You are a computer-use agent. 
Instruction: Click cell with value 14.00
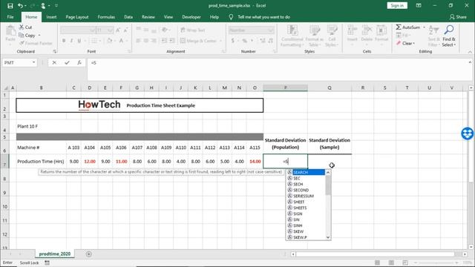pos(255,162)
